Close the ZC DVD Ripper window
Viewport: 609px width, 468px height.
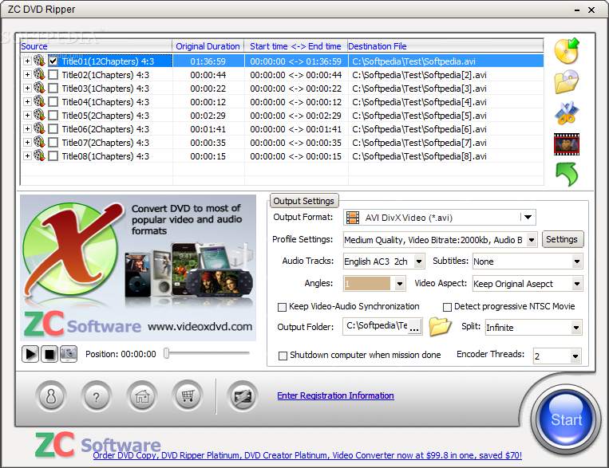point(591,10)
